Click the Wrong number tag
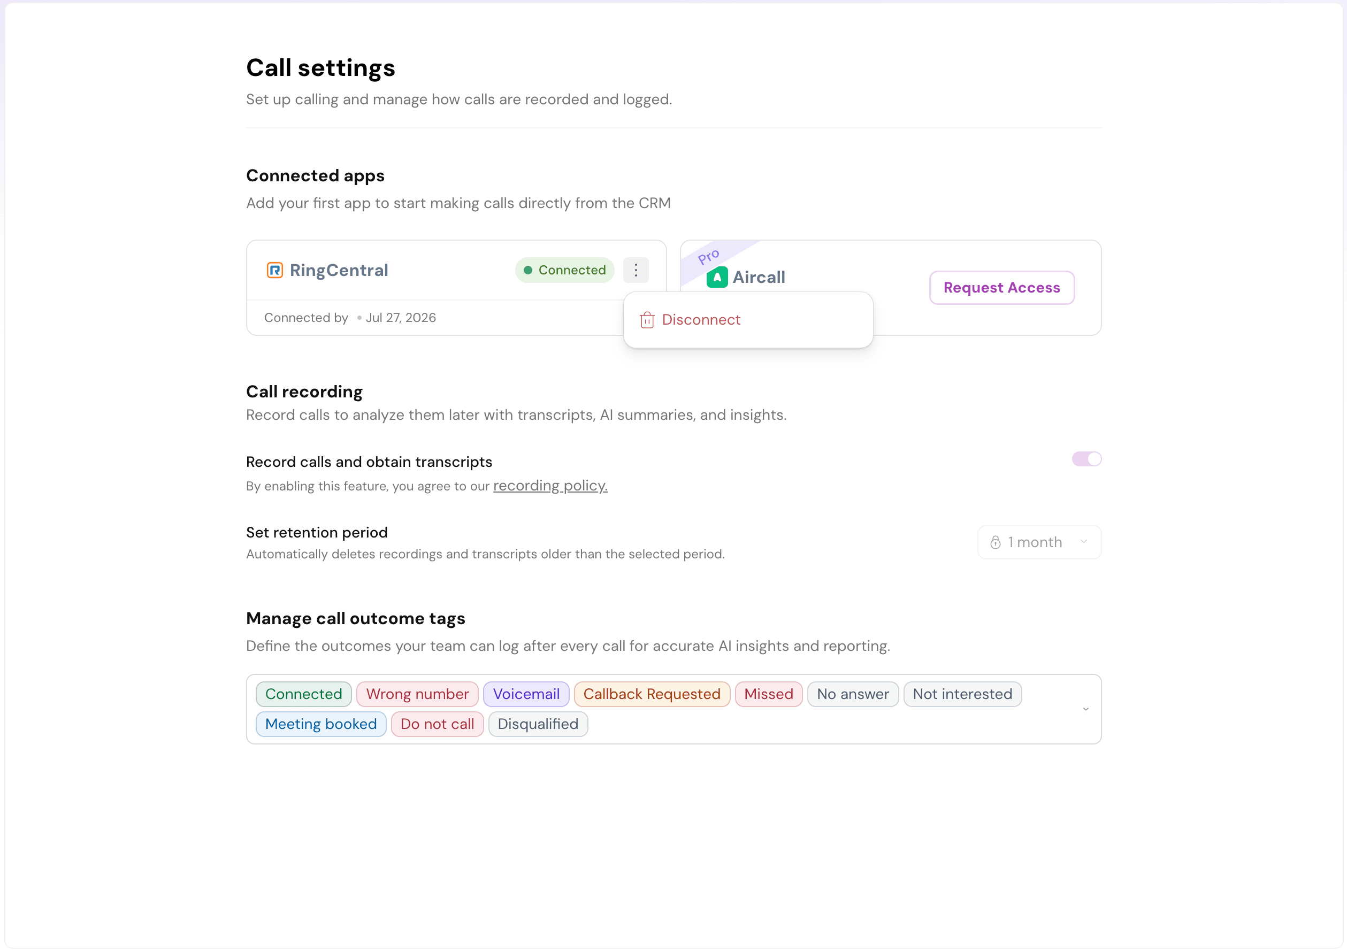The height and width of the screenshot is (952, 1347). tap(417, 694)
